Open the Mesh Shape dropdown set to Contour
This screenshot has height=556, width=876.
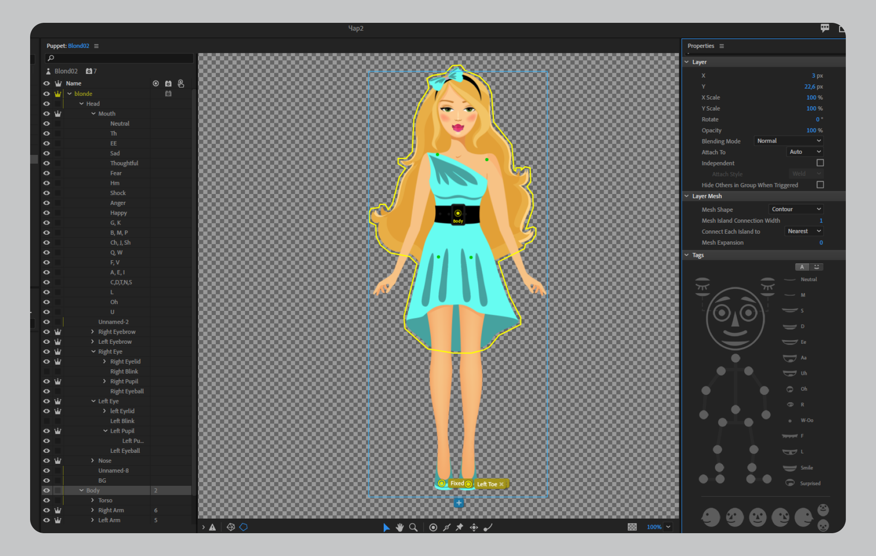(796, 209)
